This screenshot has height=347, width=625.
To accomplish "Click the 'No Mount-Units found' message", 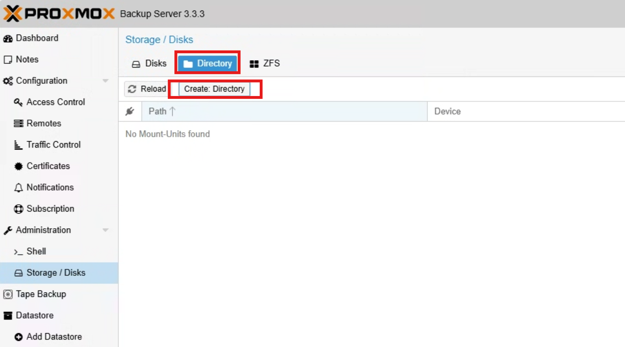I will click(x=167, y=134).
